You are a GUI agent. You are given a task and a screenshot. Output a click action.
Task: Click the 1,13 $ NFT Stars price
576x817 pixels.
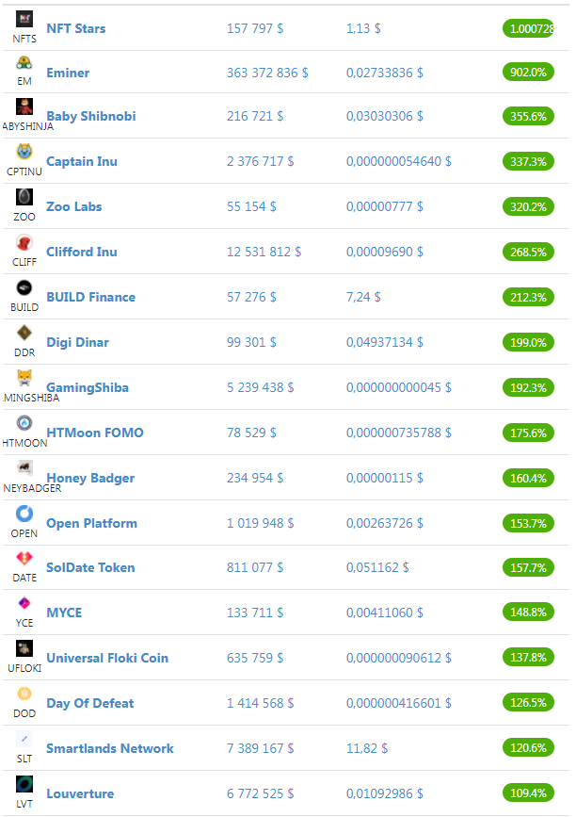click(x=363, y=28)
